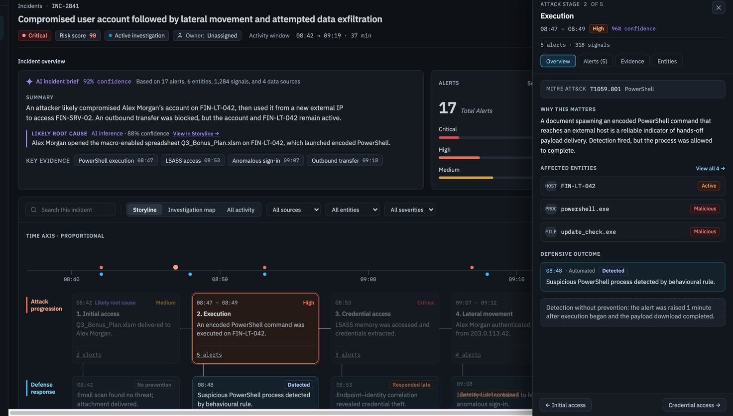Screen dimensions: 733x416
Task: Open the Entities tab
Action: click(667, 61)
